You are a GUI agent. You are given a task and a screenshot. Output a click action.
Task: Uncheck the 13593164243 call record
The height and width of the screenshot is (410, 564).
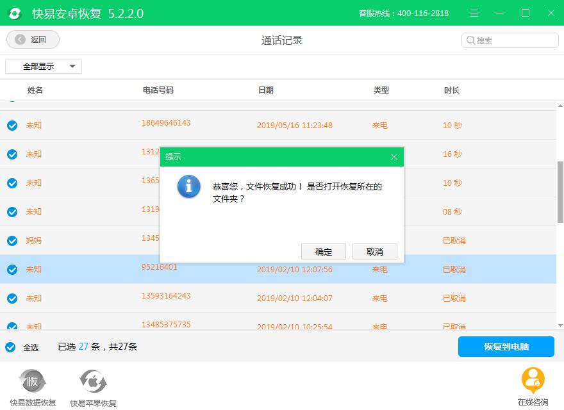[x=12, y=298]
